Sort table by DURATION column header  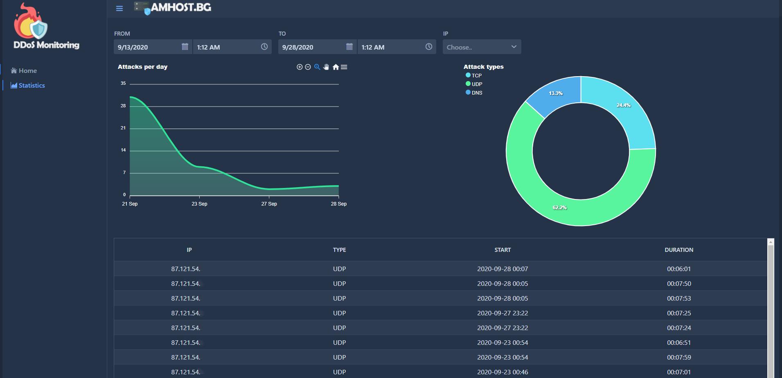(x=679, y=250)
